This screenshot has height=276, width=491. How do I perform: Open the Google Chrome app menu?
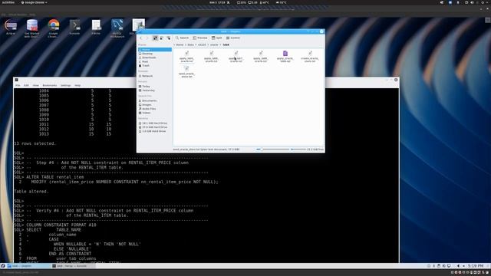[x=34, y=2]
